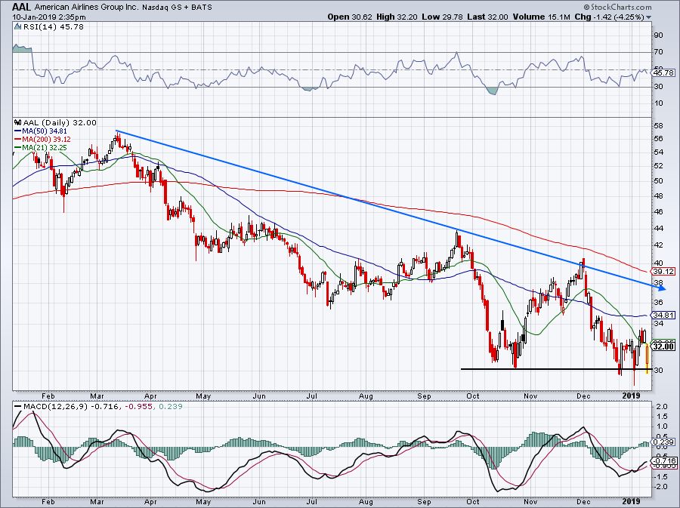
Task: Click the Volume 15.1M value
Action: (541, 17)
